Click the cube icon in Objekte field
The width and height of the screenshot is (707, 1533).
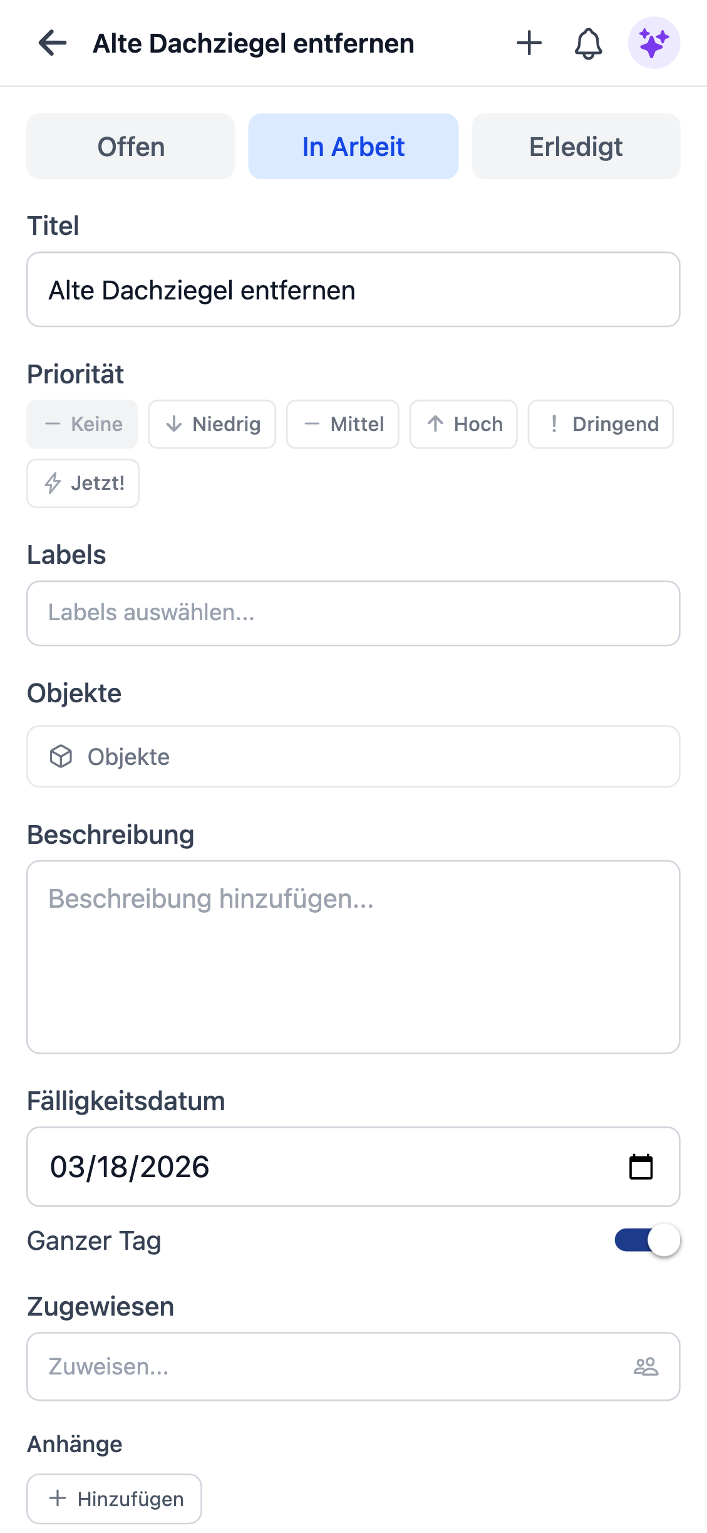tap(61, 757)
